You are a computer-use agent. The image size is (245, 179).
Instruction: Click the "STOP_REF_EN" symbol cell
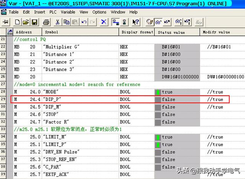tap(80, 159)
